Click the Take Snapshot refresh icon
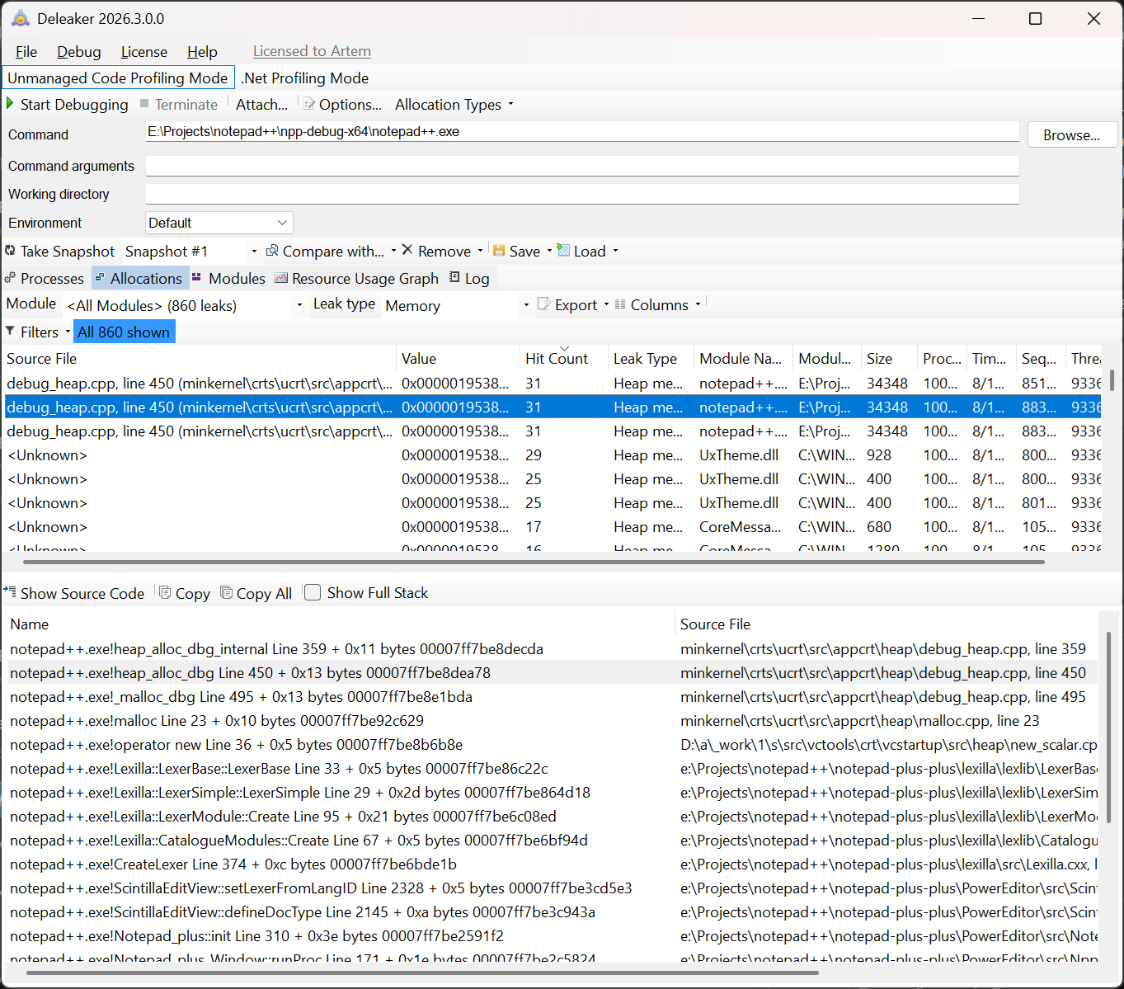Image resolution: width=1124 pixels, height=989 pixels. coord(10,250)
